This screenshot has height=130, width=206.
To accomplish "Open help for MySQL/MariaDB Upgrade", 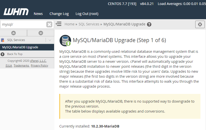I will pyautogui.click(x=149, y=24).
